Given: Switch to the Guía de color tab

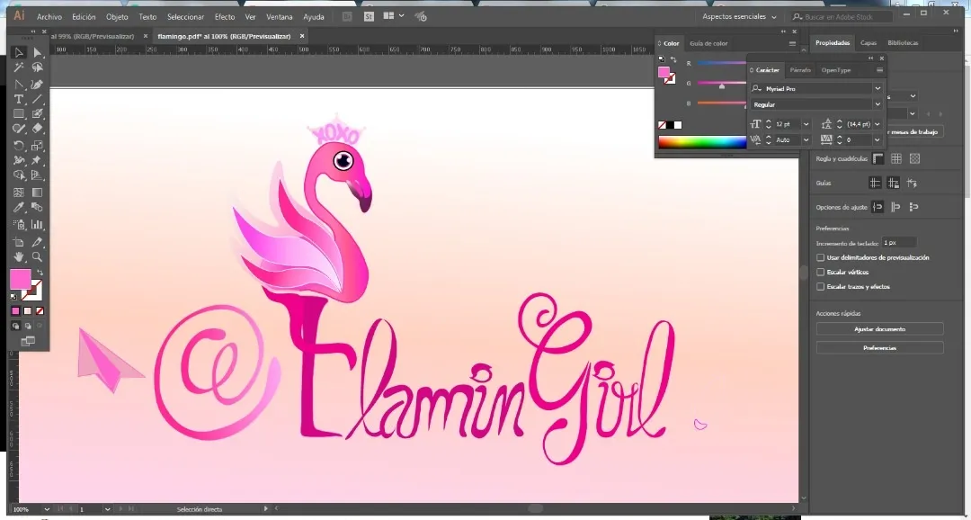Looking at the screenshot, I should (x=708, y=43).
